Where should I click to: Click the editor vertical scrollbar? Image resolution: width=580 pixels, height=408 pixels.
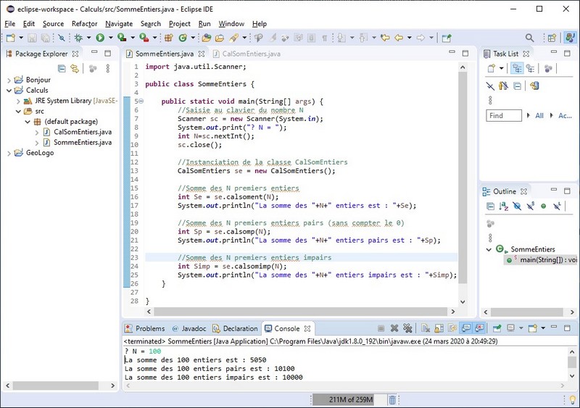coord(463,174)
